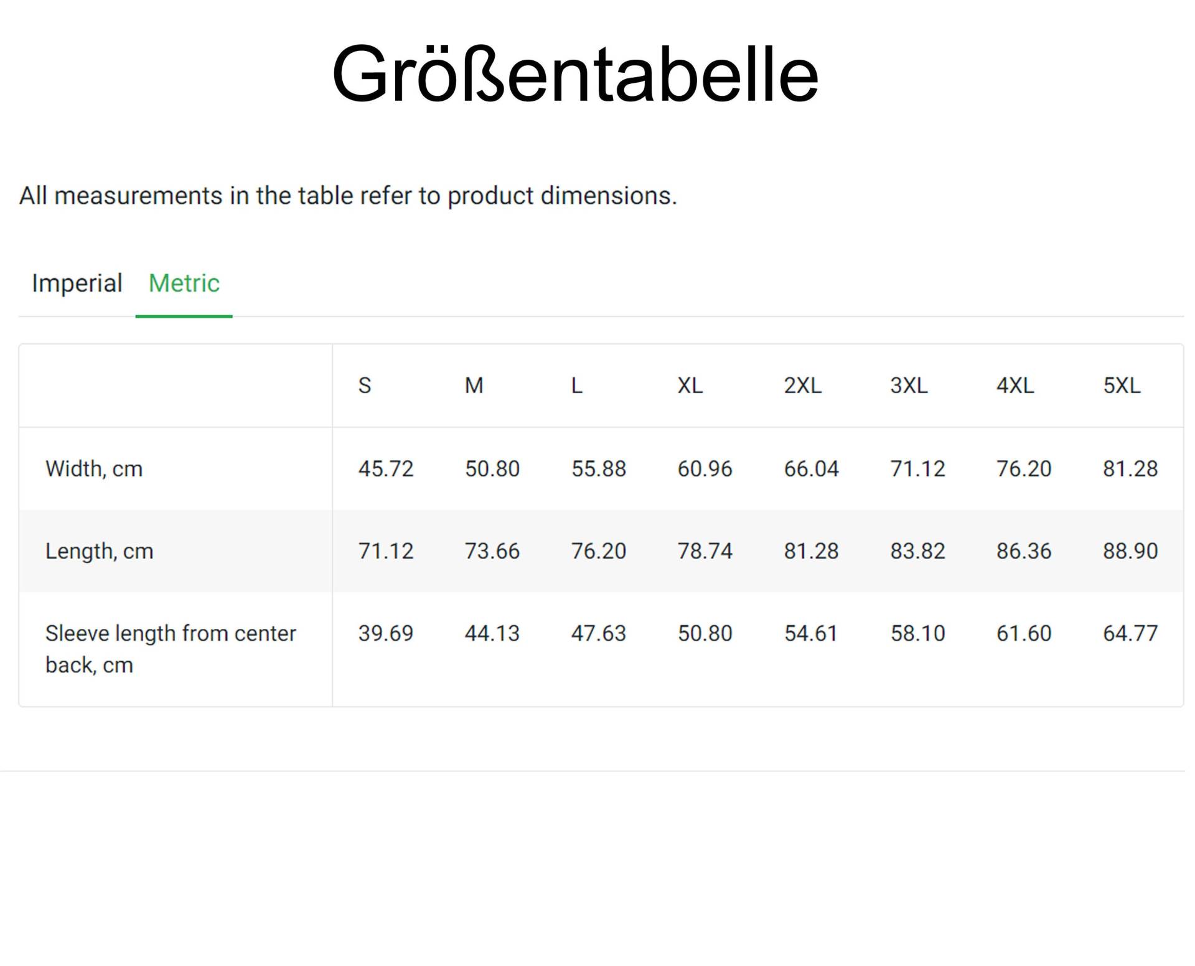
Task: Click the measurements disclaimer text
Action: [x=347, y=195]
